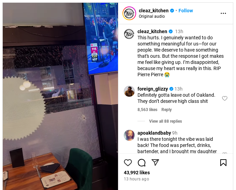The height and width of the screenshot is (190, 236).
Task: Share the post via paper plane icon
Action: tap(155, 162)
